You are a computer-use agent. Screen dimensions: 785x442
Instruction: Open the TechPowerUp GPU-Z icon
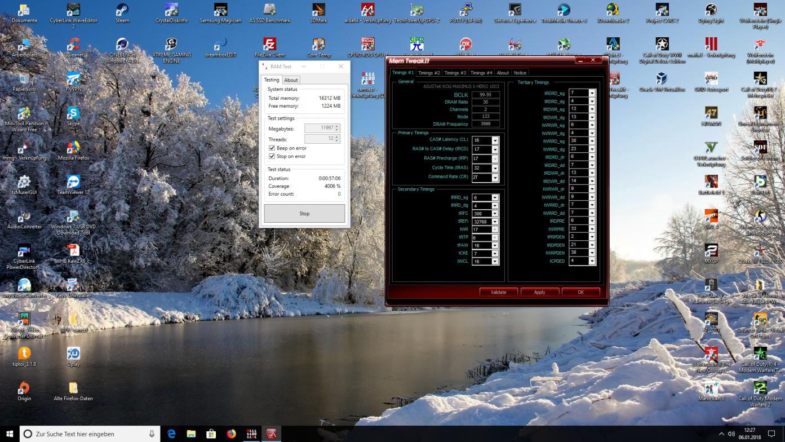point(416,12)
